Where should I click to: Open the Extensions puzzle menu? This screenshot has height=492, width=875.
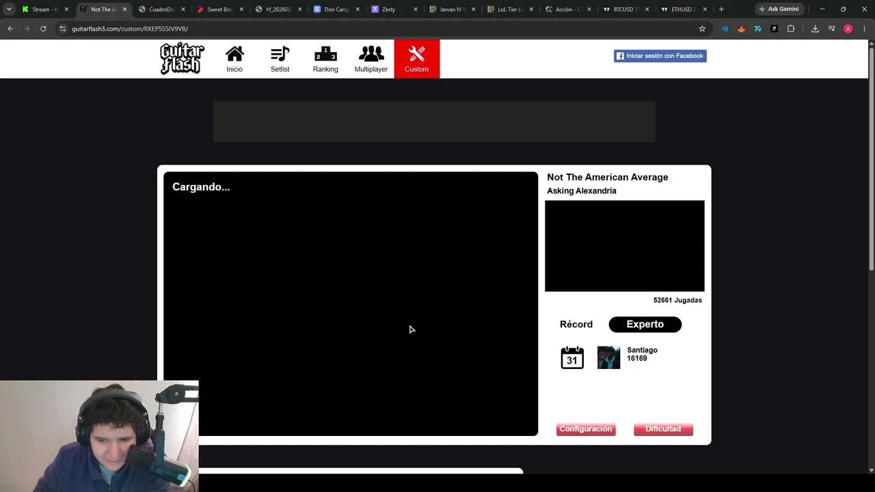[791, 29]
